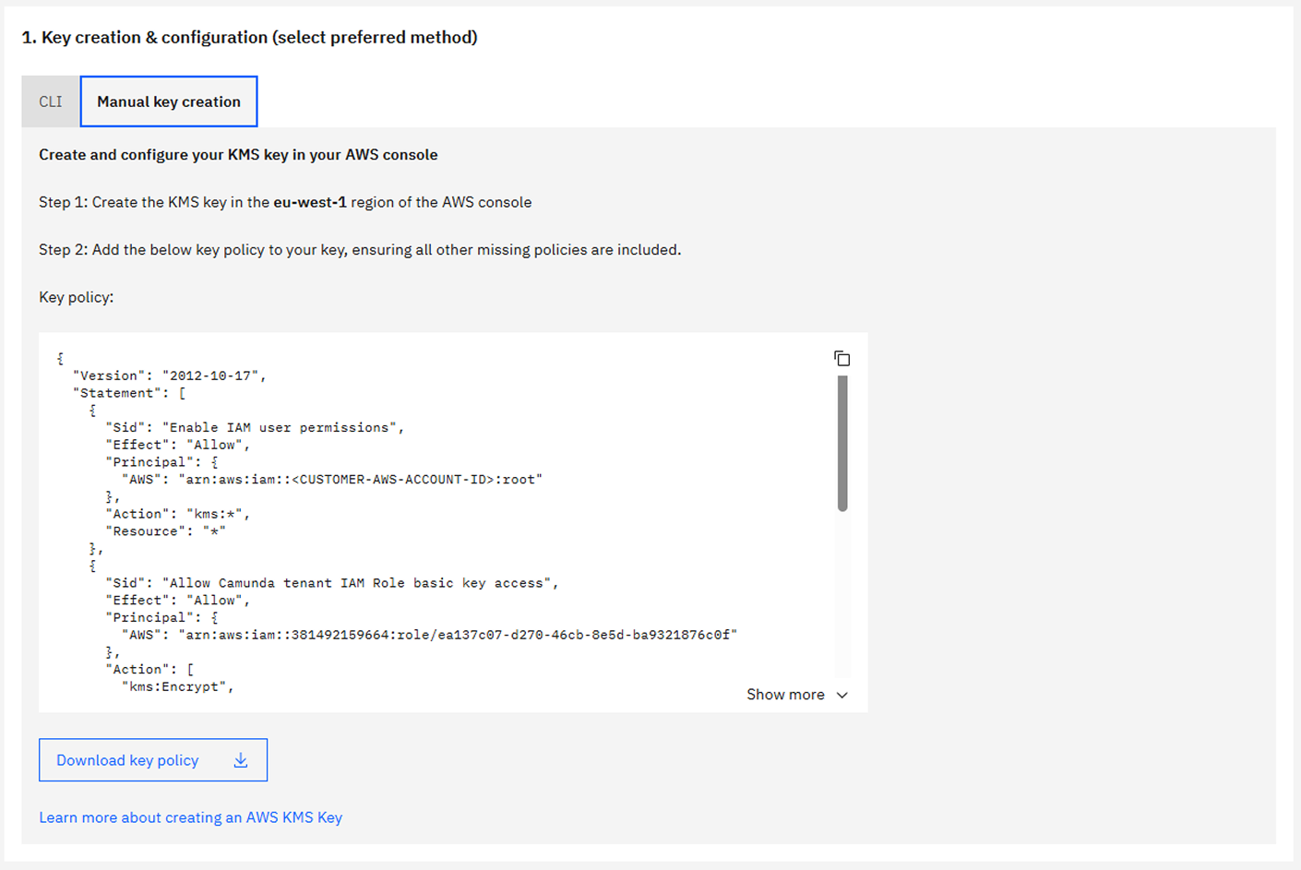Click the download arrow icon inside the button
1301x870 pixels.
pyautogui.click(x=241, y=759)
